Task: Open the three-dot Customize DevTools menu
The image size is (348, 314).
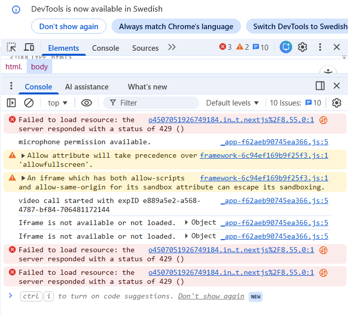Action: click(320, 47)
